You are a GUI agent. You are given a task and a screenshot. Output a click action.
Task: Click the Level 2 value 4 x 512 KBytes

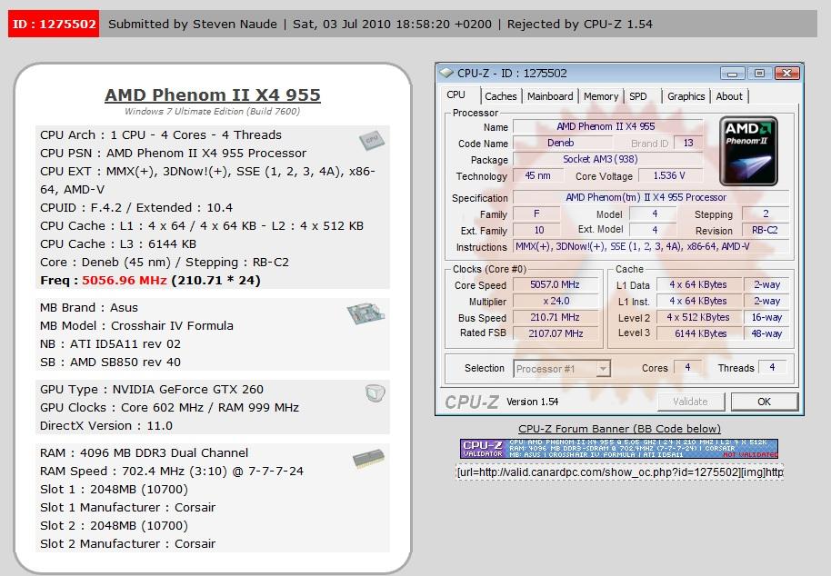(698, 318)
